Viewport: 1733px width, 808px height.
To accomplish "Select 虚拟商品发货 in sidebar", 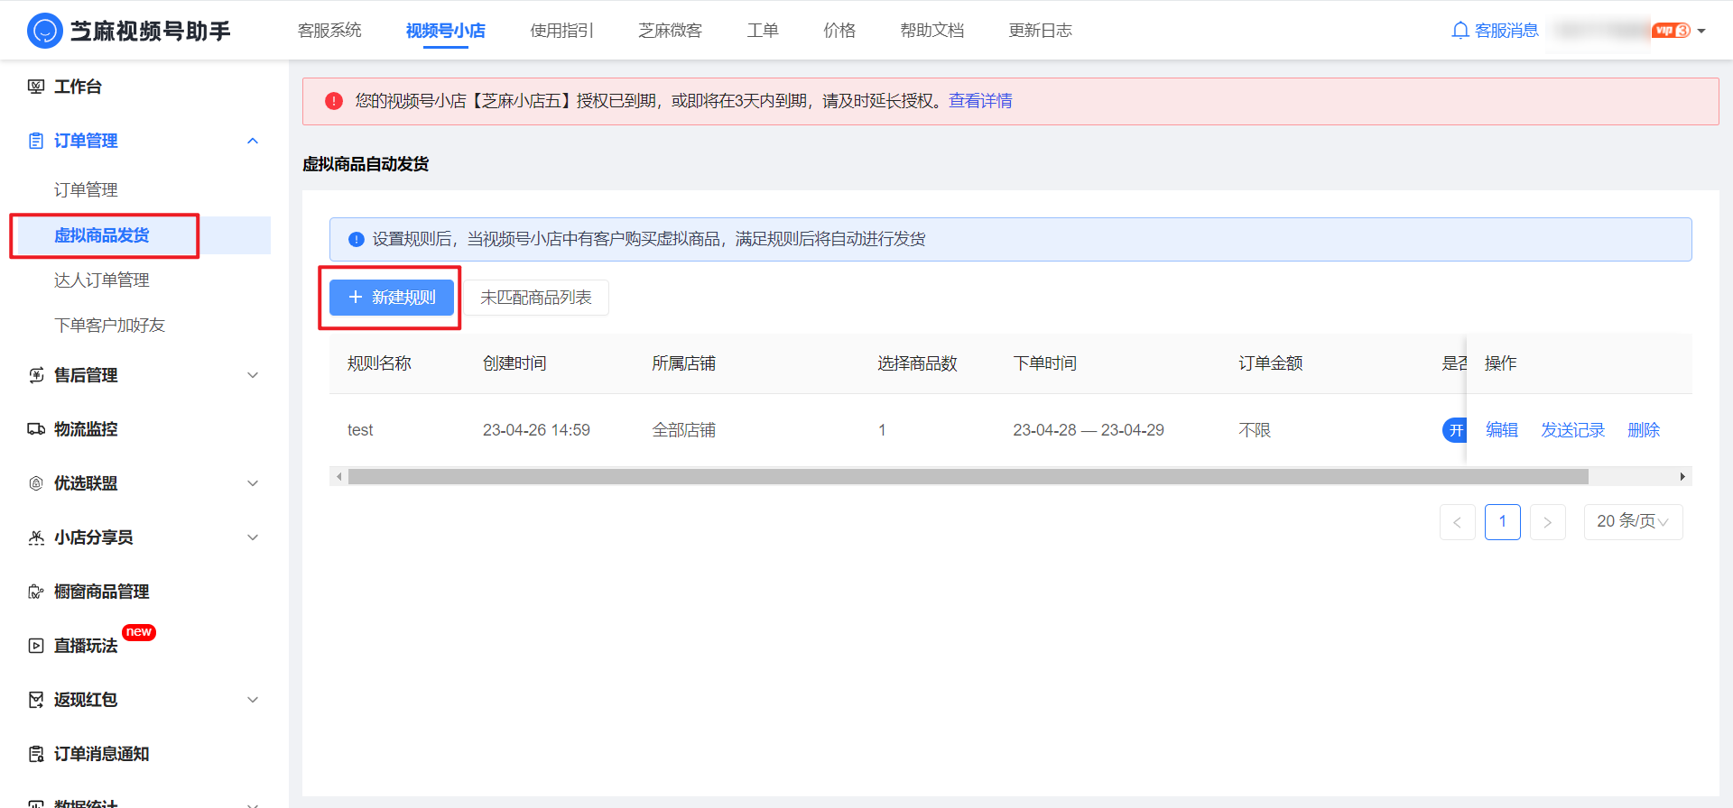I will (x=102, y=235).
